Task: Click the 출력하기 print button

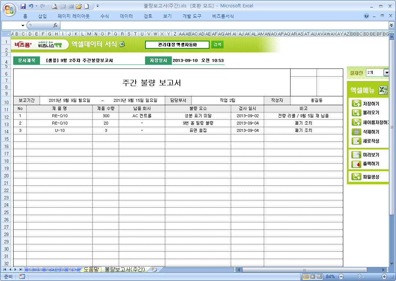Action: point(366,164)
